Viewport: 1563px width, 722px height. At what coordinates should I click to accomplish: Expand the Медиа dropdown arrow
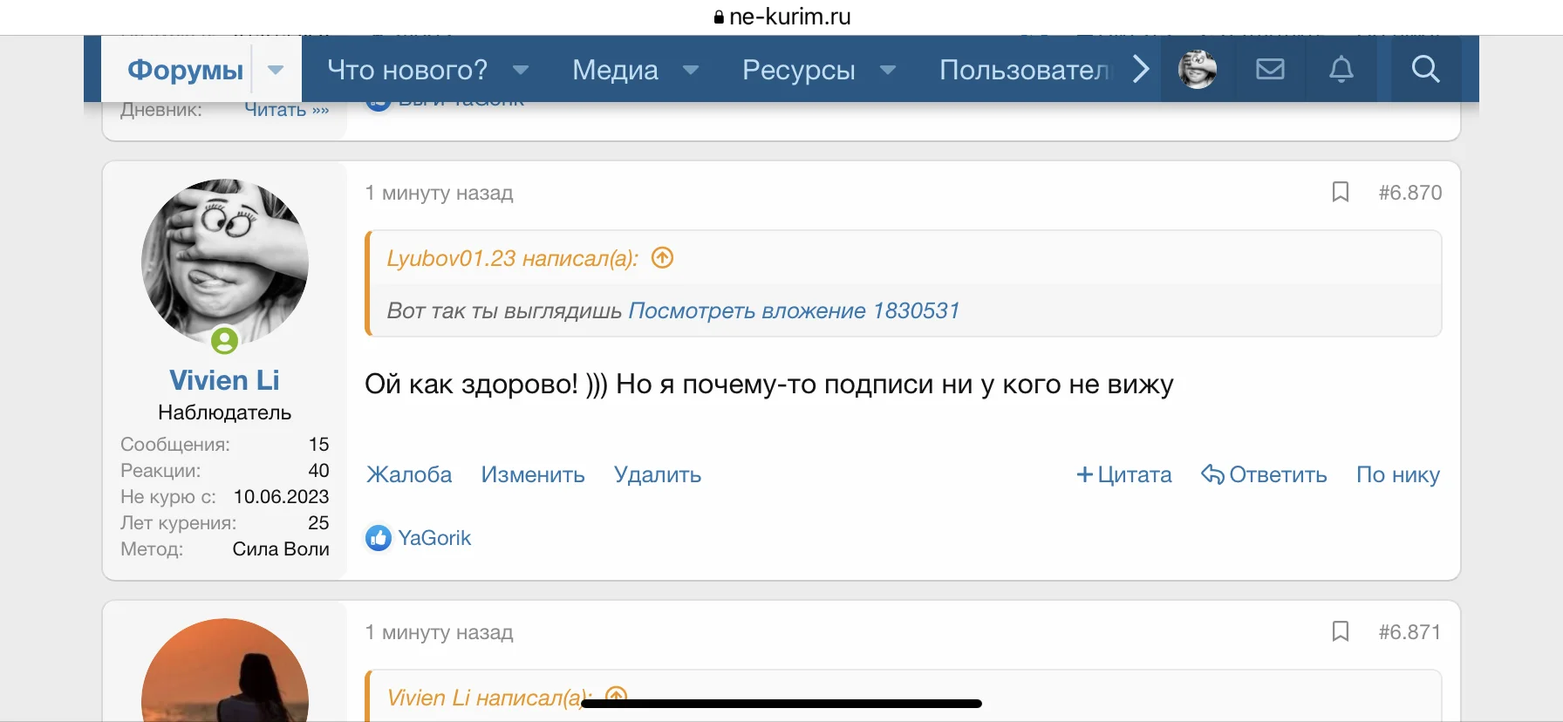pyautogui.click(x=691, y=70)
